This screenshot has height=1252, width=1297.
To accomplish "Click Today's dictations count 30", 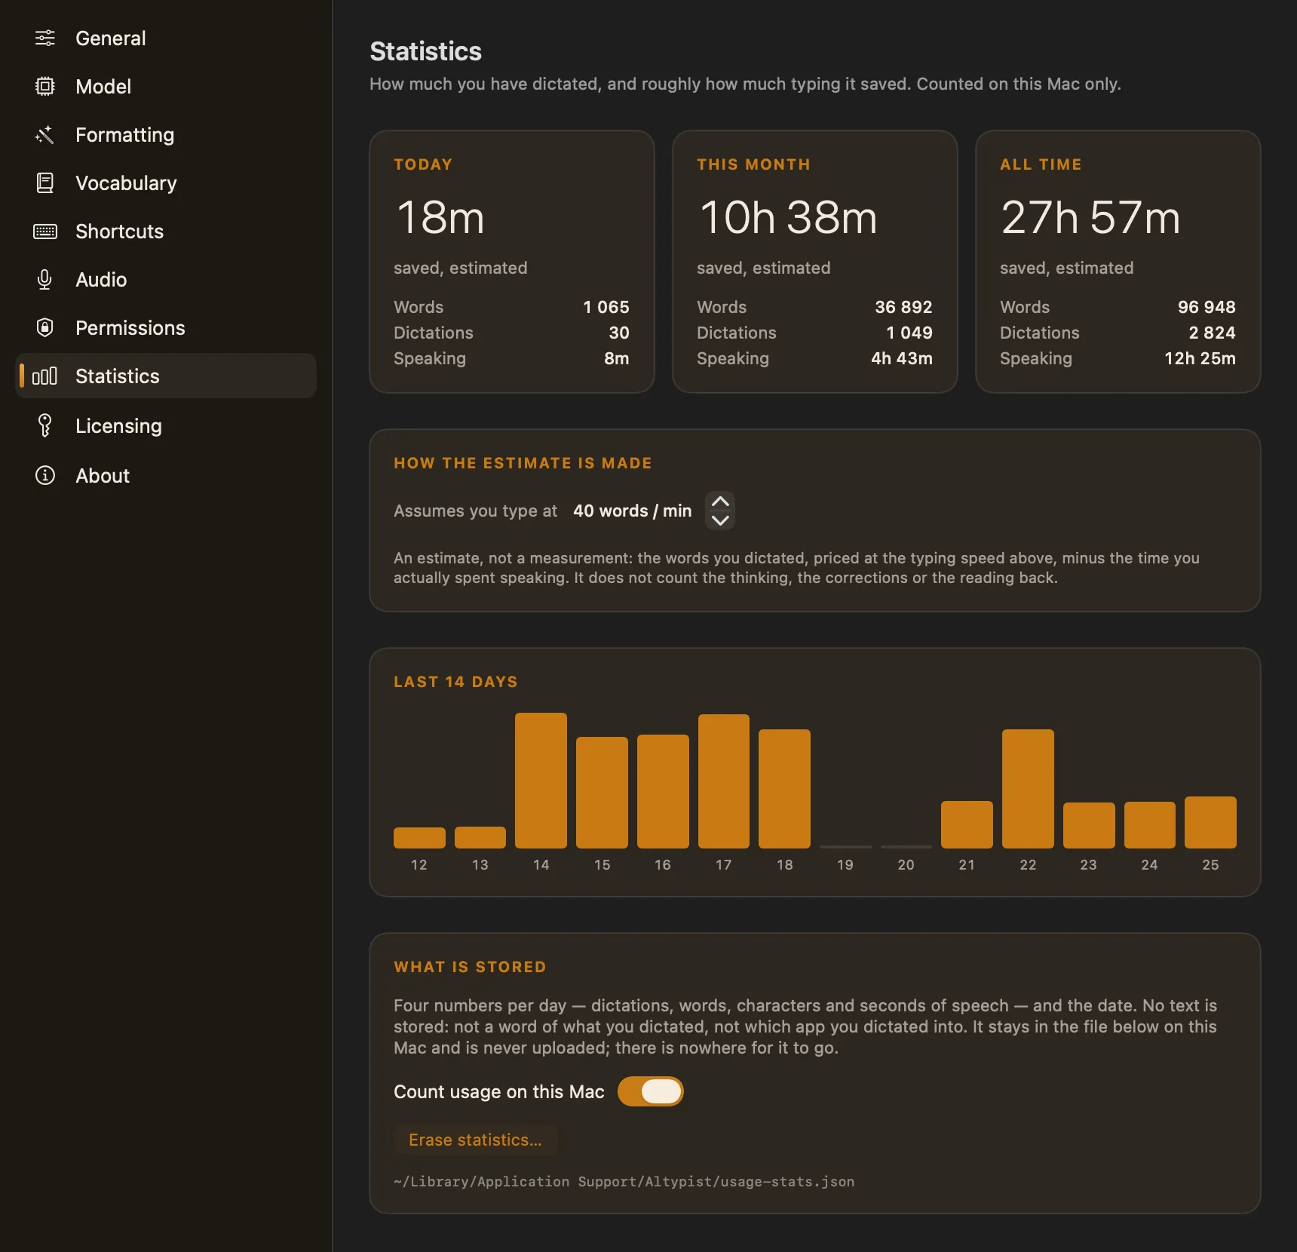I will (619, 333).
